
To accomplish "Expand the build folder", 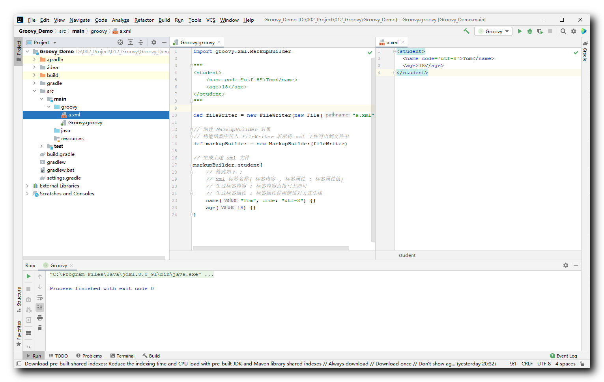I will (x=35, y=75).
